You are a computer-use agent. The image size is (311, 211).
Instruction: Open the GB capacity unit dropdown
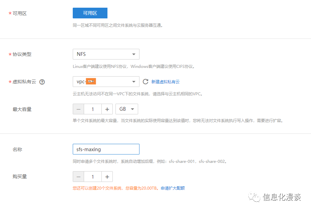click(127, 109)
